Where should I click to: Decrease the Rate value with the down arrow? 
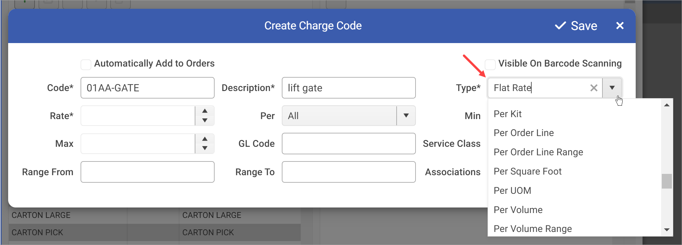click(x=205, y=120)
